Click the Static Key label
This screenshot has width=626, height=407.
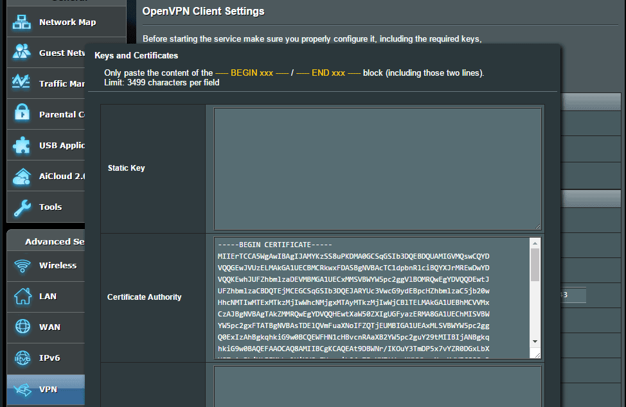point(126,168)
